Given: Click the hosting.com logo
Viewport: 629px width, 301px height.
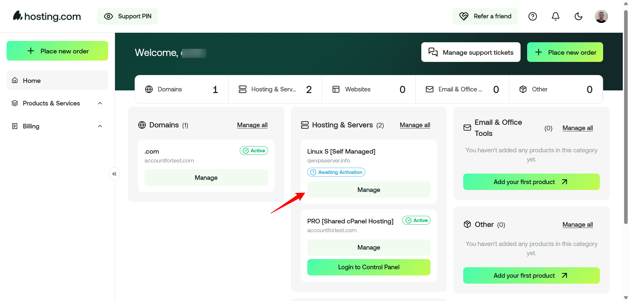Looking at the screenshot, I should 47,16.
